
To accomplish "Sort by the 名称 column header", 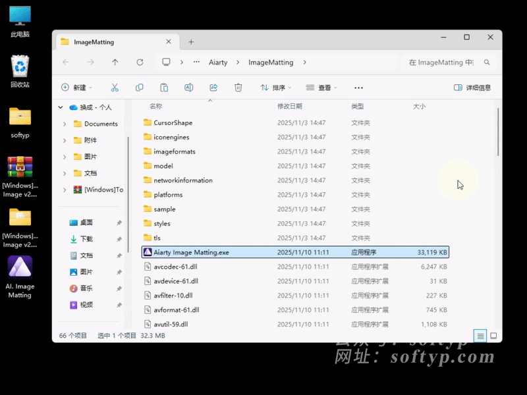I will [156, 106].
